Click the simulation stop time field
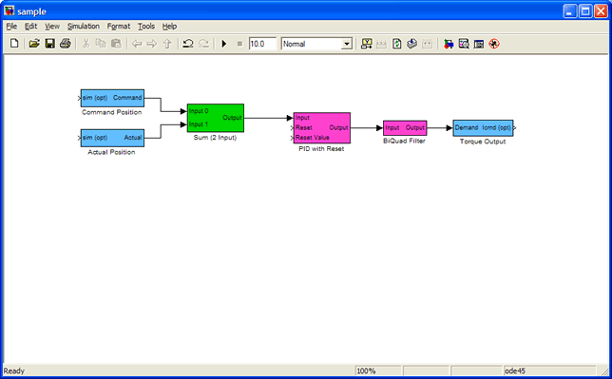This screenshot has width=612, height=379. tap(262, 44)
